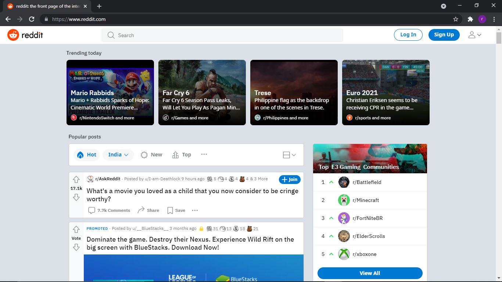This screenshot has width=502, height=282.
Task: Open Chrome's three-dot menu
Action: 494,19
